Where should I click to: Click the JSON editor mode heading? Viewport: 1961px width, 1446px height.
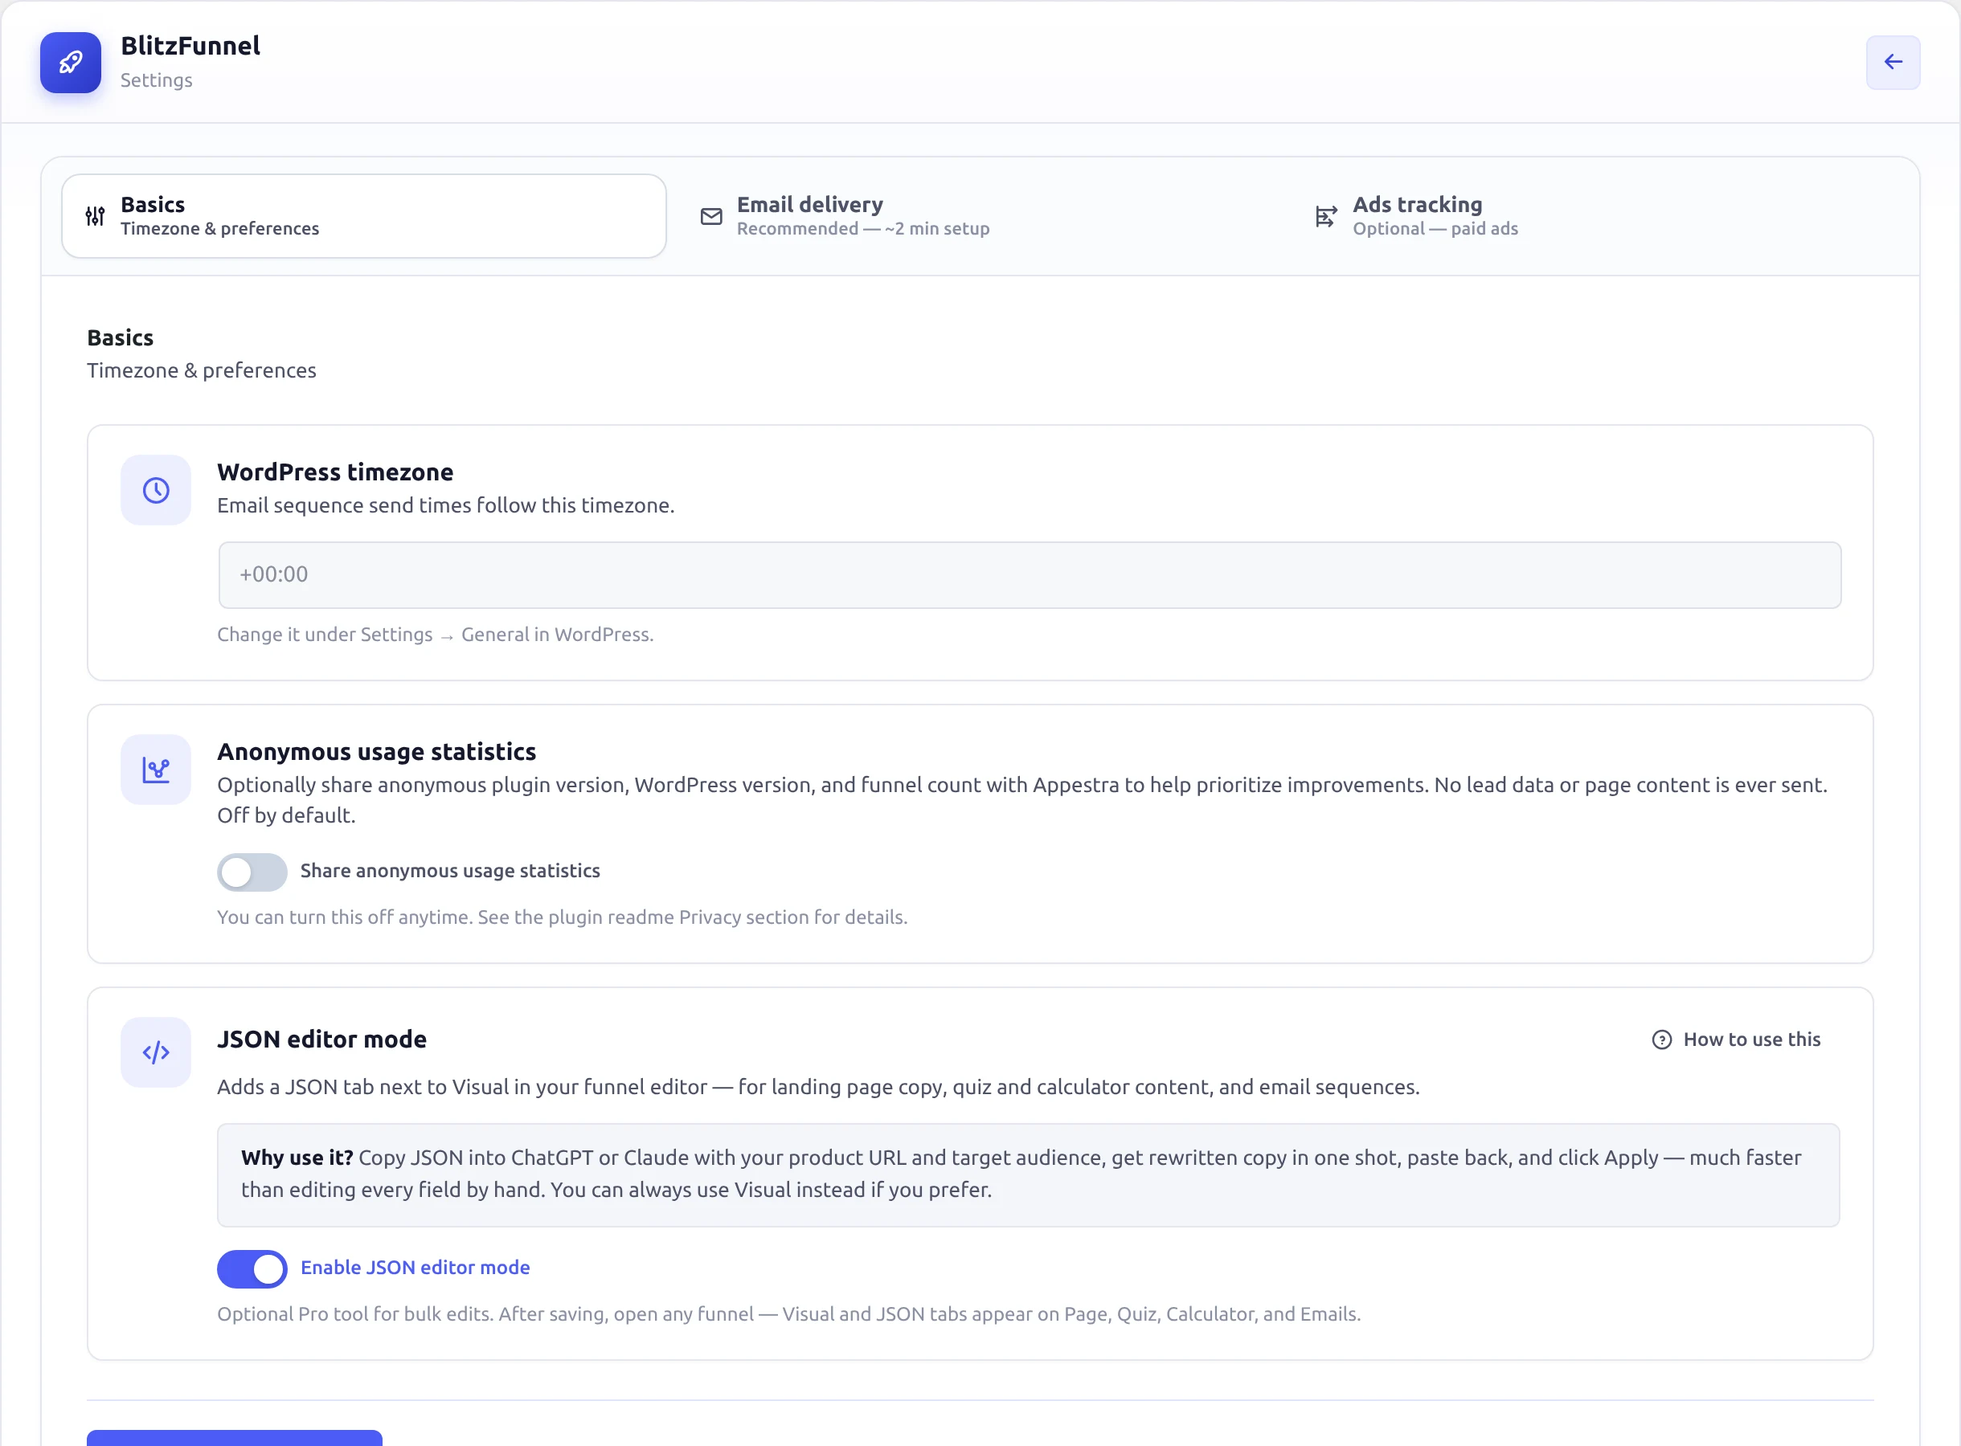click(x=322, y=1040)
